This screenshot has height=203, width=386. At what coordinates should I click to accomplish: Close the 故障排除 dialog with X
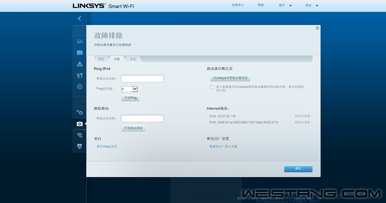(317, 28)
